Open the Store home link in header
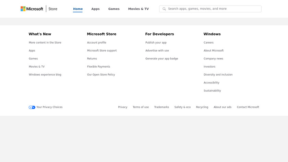Screen dimensions: 288x162 [53, 9]
